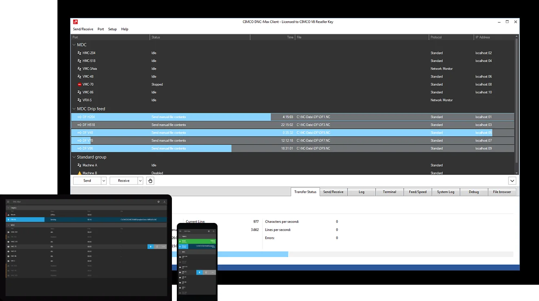
Task: Click the sleep icon beside Machine A
Action: [x=79, y=165]
